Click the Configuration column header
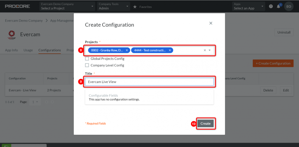This screenshot has width=299, height=147. [x=17, y=78]
